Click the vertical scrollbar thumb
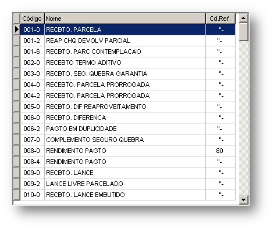This screenshot has width=274, height=230. pyautogui.click(x=244, y=32)
